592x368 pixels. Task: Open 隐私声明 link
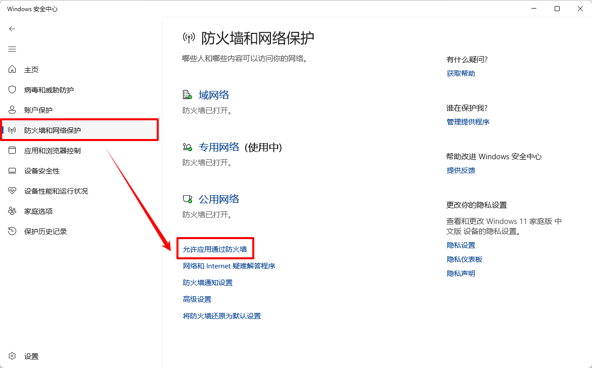pyautogui.click(x=461, y=273)
